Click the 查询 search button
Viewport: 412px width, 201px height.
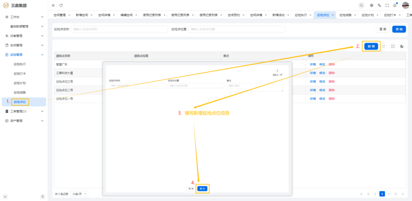pyautogui.click(x=399, y=29)
